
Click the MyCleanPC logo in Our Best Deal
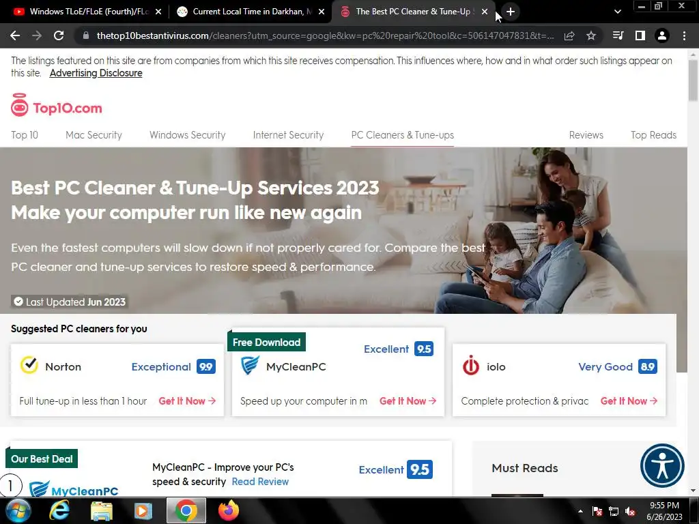tap(74, 489)
